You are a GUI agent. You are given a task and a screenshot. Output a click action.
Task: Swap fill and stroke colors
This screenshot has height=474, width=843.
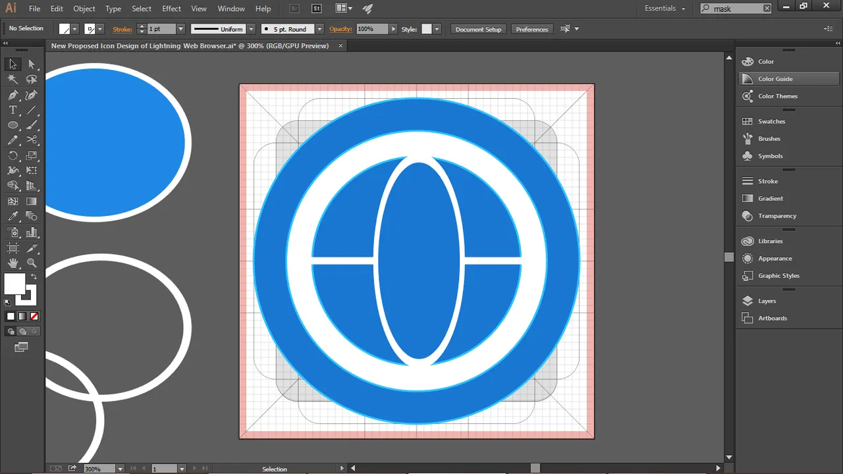click(34, 276)
